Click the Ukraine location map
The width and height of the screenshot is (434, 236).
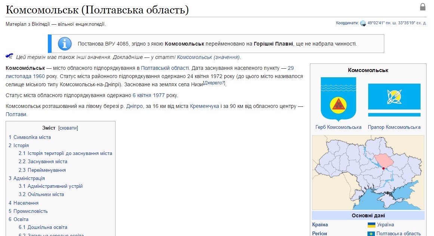368,172
